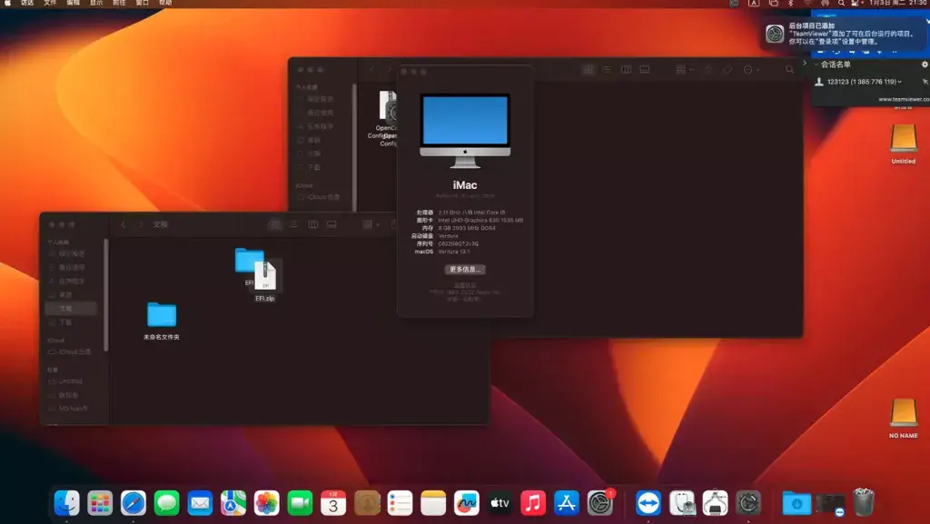This screenshot has height=524, width=930.
Task: Select the Untitled drive on desktop
Action: coord(904,143)
